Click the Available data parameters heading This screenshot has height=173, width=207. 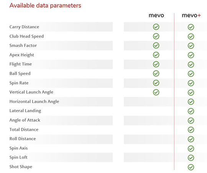tap(45, 5)
